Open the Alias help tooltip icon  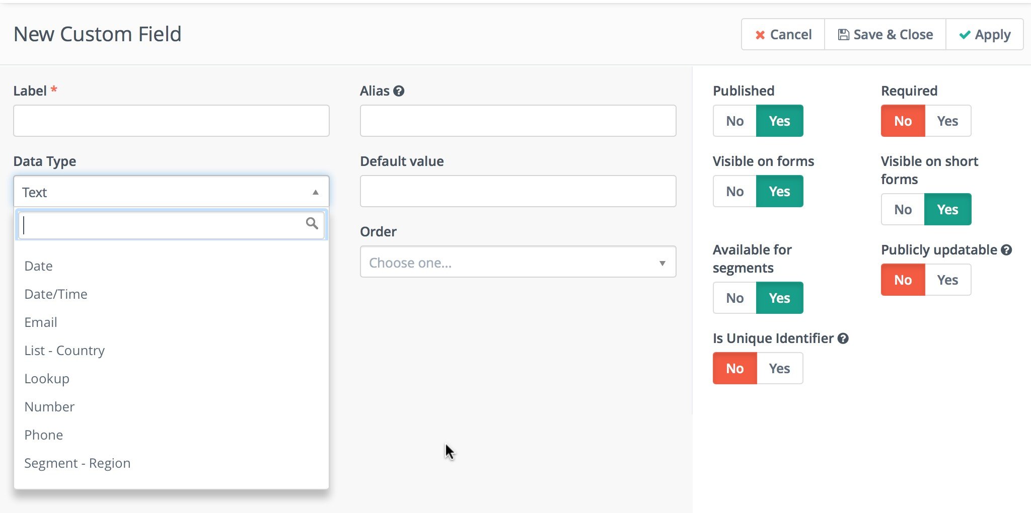399,91
